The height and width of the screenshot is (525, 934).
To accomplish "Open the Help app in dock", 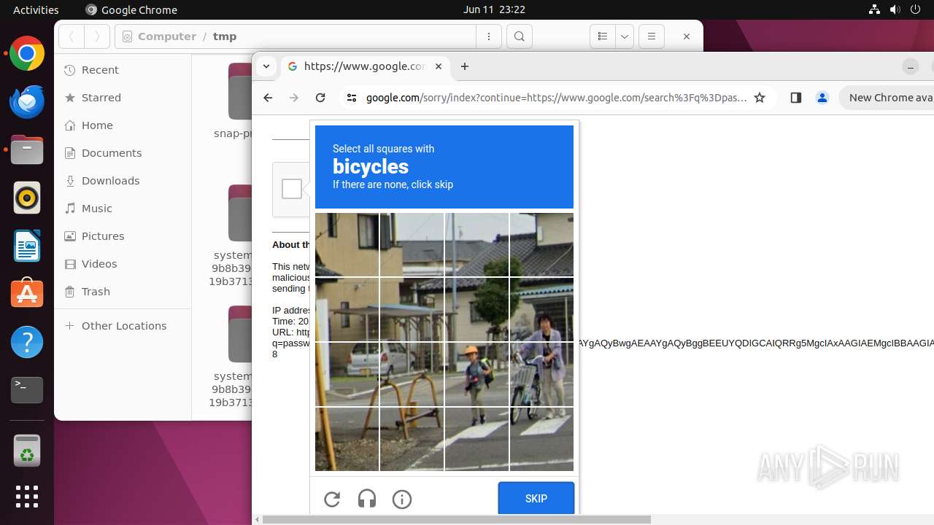I will (27, 342).
